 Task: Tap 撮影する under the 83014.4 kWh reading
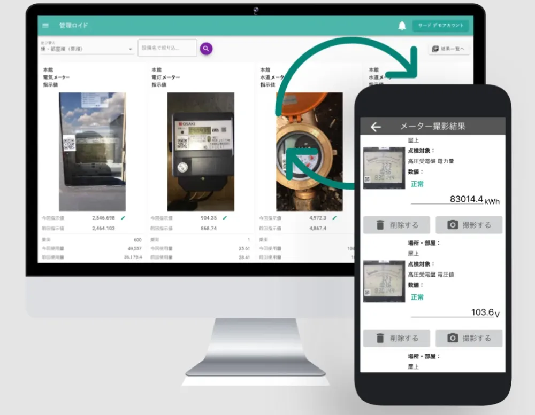(x=469, y=225)
